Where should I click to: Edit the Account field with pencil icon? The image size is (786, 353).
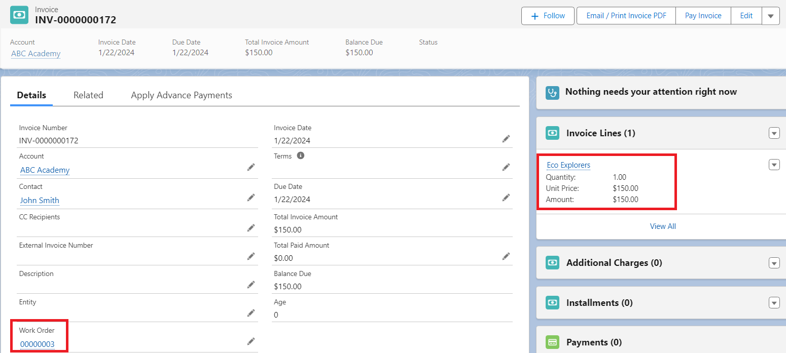point(251,167)
